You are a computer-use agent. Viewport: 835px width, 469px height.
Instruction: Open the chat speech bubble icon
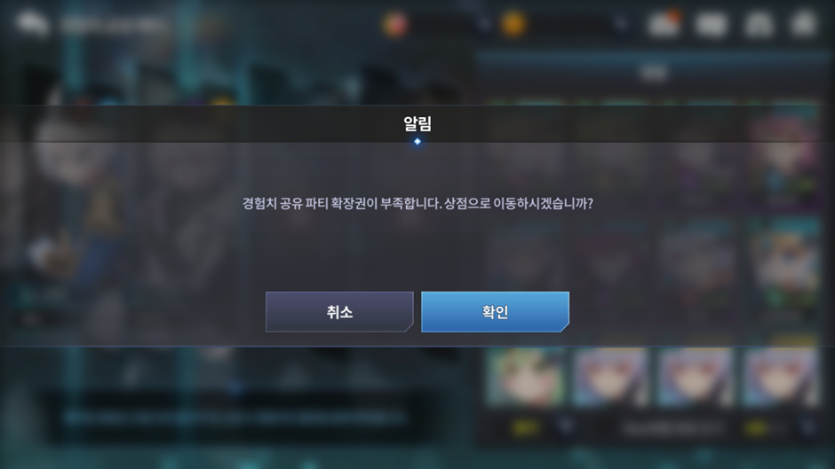pos(32,24)
